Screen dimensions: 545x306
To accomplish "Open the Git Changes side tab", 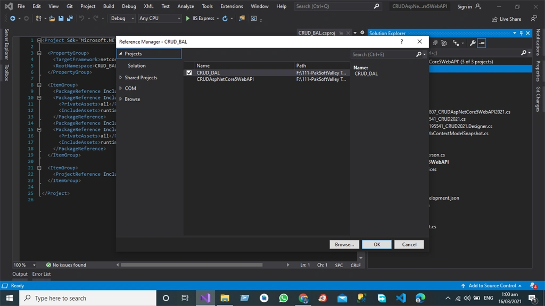I will coord(538,99).
